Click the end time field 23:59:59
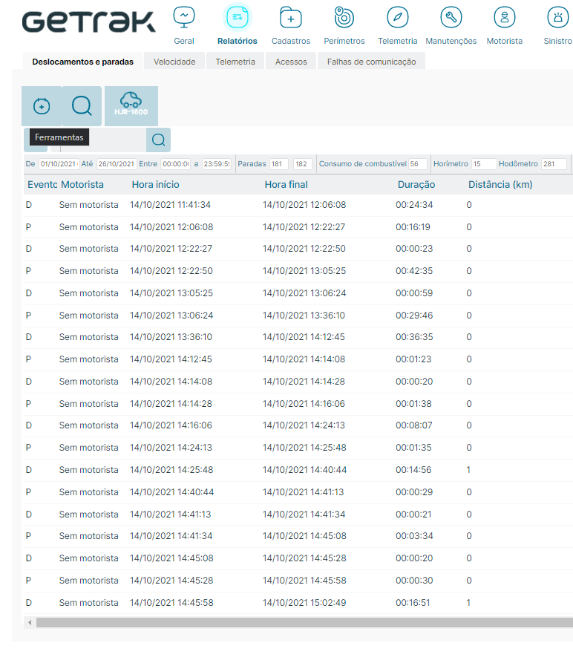The height and width of the screenshot is (663, 573). [x=216, y=164]
